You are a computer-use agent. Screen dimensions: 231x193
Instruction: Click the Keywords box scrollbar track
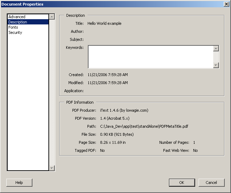tap(216, 57)
